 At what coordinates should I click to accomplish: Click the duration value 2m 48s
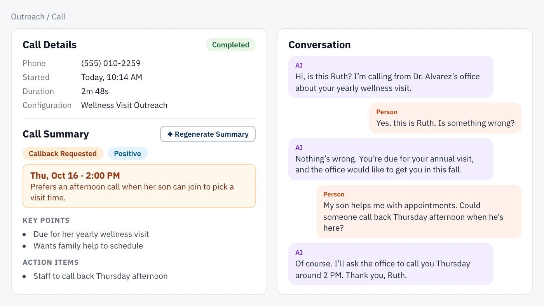(95, 91)
